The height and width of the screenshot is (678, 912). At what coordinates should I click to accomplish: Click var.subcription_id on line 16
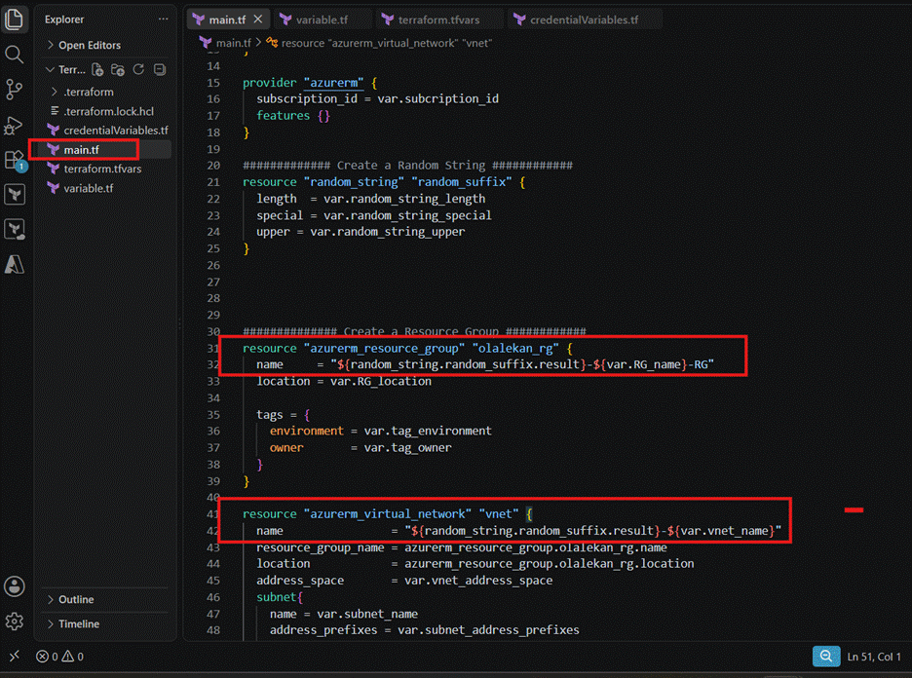[437, 98]
